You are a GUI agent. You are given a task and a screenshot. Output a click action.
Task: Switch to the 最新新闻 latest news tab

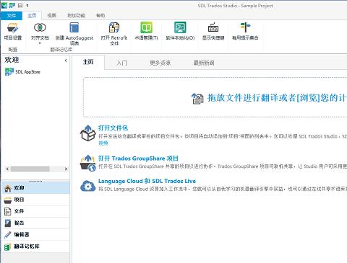pyautogui.click(x=204, y=63)
